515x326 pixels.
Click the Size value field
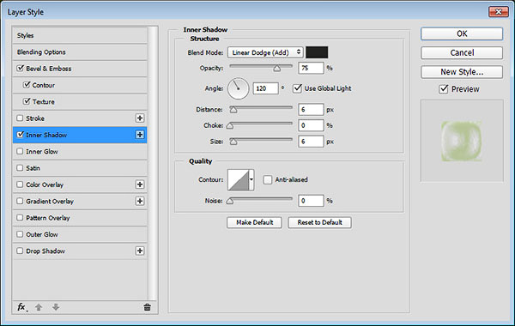[x=311, y=142]
